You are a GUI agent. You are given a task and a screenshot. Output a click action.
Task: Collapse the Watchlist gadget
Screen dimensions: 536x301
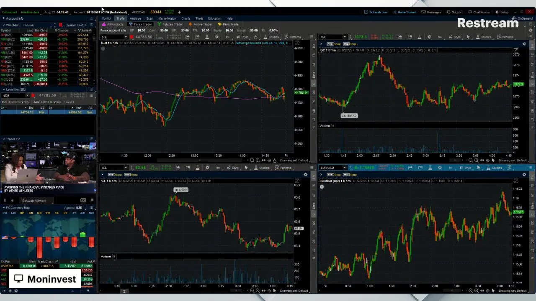tap(3, 25)
